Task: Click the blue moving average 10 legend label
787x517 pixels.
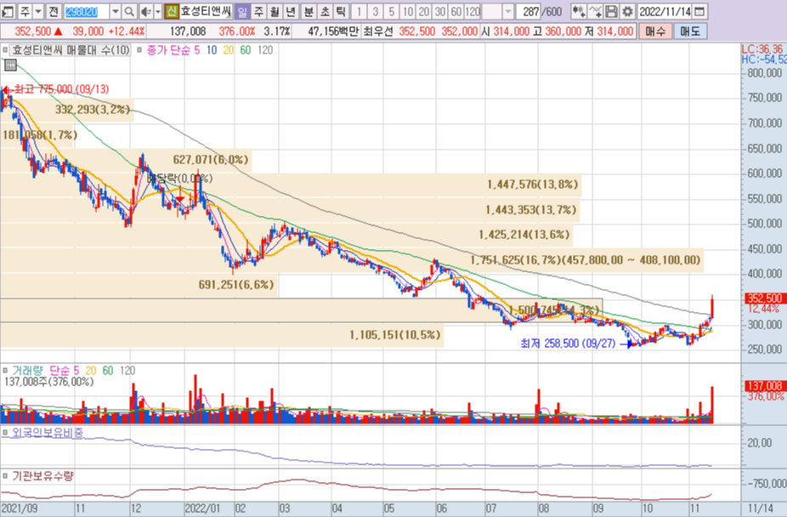Action: tap(212, 50)
